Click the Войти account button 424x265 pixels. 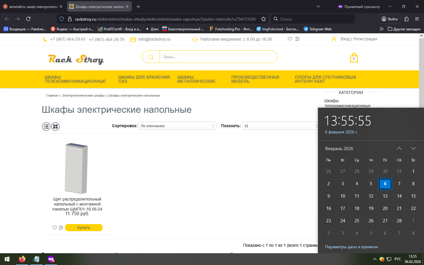[x=390, y=19]
